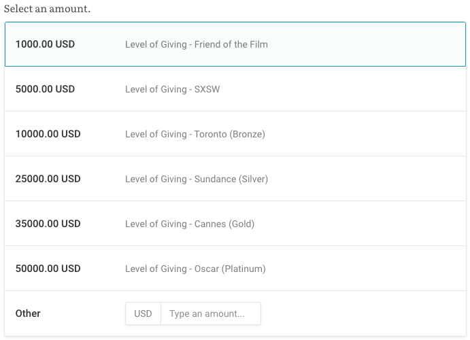This screenshot has width=470, height=340.
Task: Choose the 5000.00 USD amount text
Action: (x=45, y=89)
